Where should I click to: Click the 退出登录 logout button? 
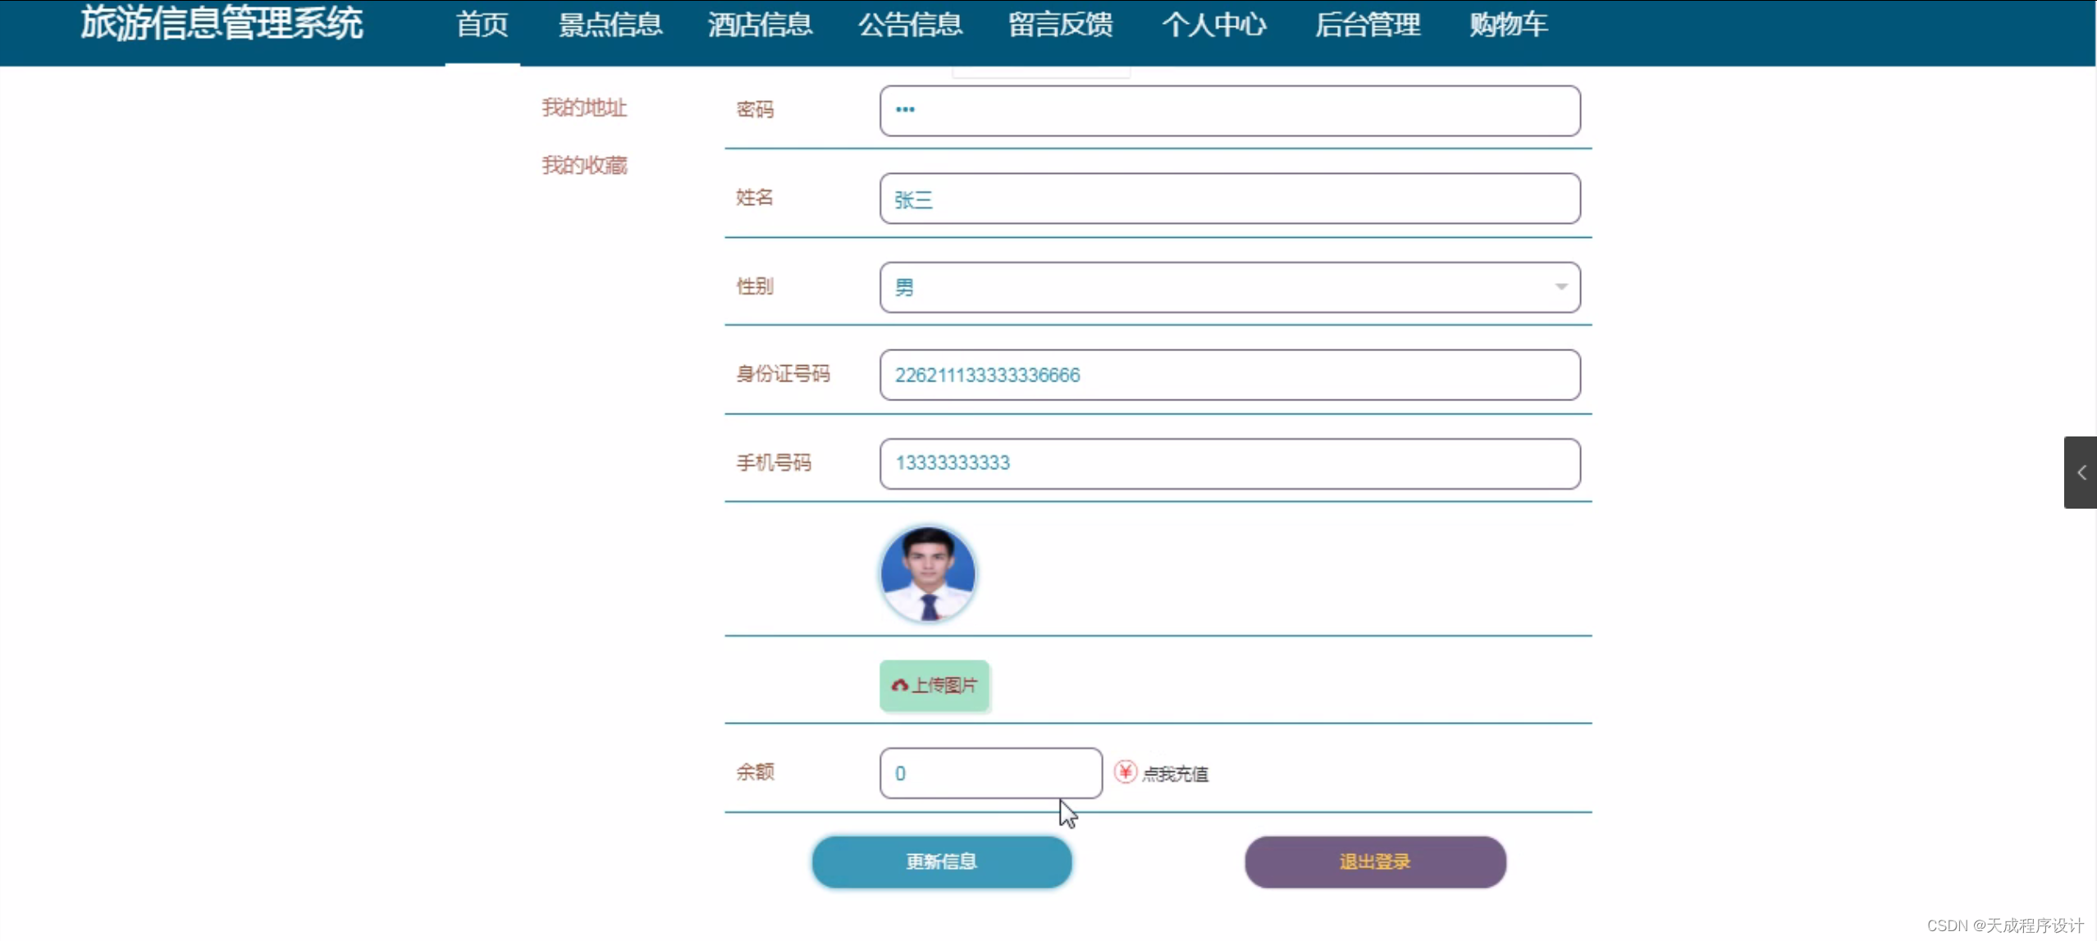pyautogui.click(x=1373, y=861)
